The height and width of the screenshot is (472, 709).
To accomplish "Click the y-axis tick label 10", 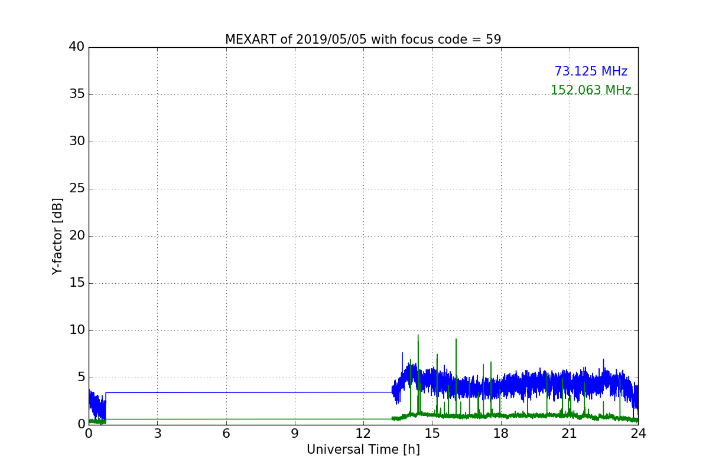I will click(x=77, y=330).
